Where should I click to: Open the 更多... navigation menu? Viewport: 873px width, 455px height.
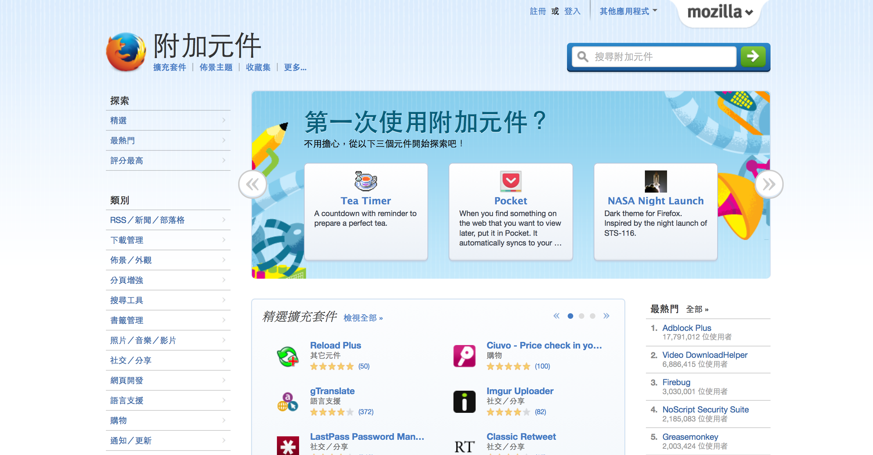pos(295,67)
